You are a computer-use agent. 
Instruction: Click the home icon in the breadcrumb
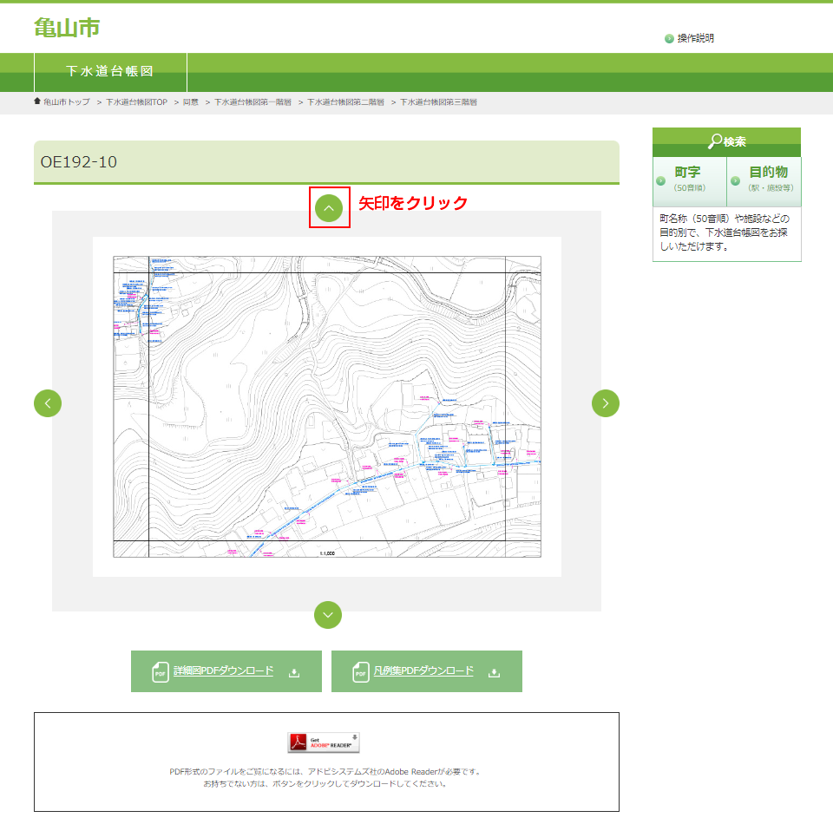37,101
